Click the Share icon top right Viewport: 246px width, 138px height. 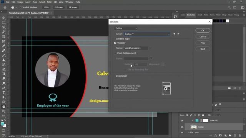[243, 7]
